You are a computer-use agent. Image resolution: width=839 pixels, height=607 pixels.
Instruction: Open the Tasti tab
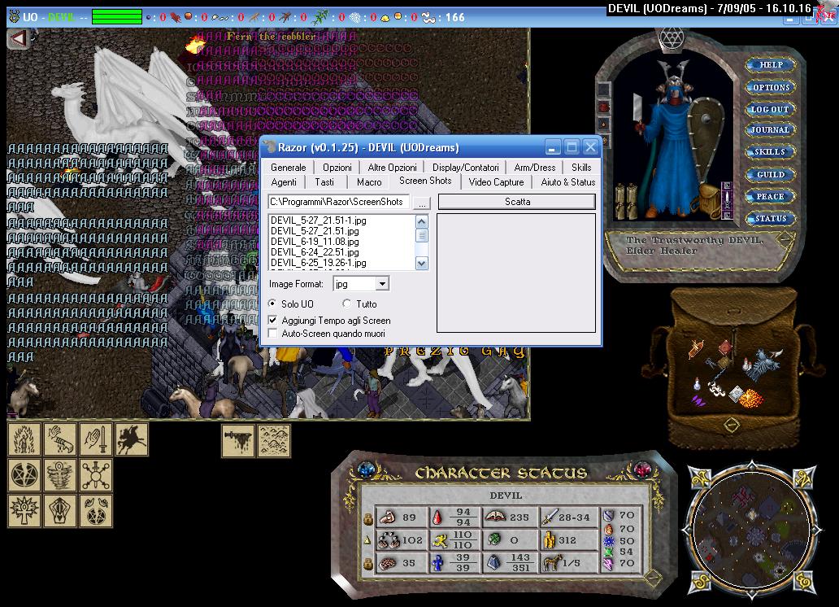(x=324, y=182)
